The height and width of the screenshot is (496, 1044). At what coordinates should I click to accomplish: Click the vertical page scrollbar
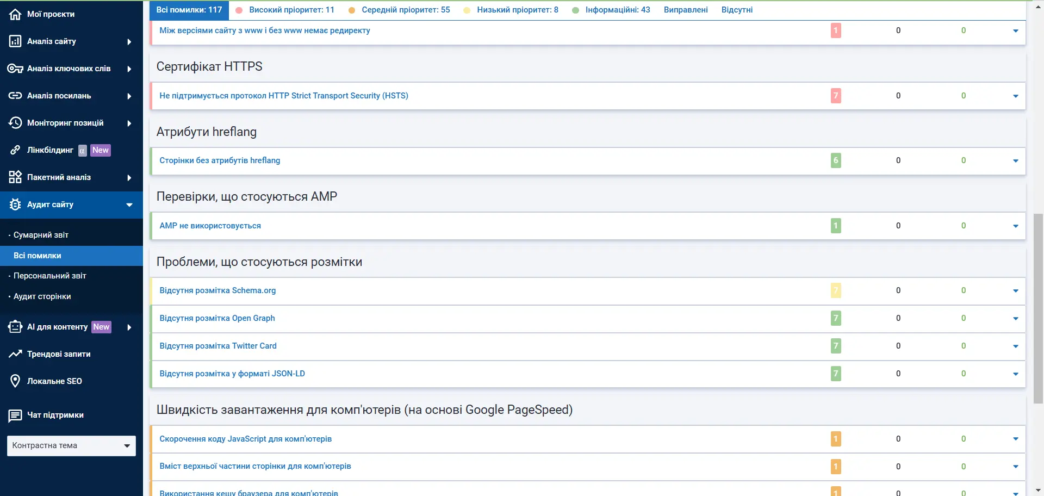click(x=1038, y=307)
